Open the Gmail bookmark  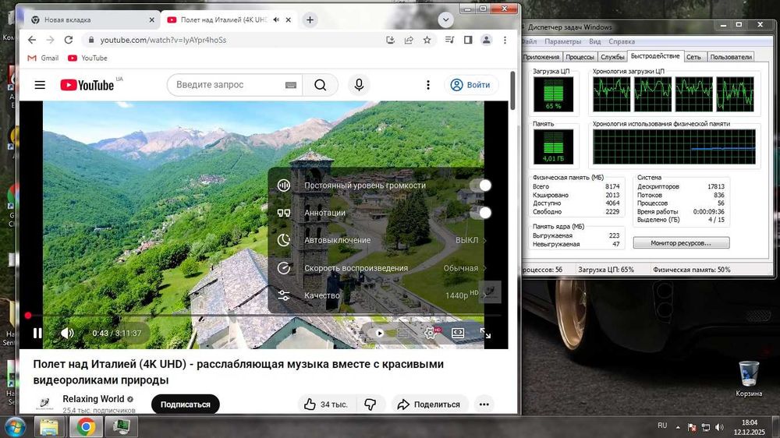pos(43,58)
